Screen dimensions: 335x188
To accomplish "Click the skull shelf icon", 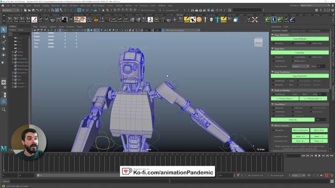I will [x=211, y=20].
